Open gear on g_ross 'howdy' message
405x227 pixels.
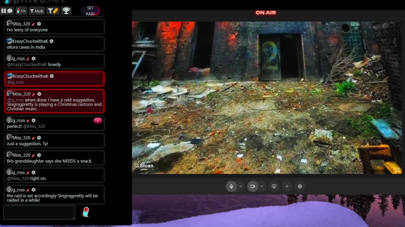(x=34, y=58)
